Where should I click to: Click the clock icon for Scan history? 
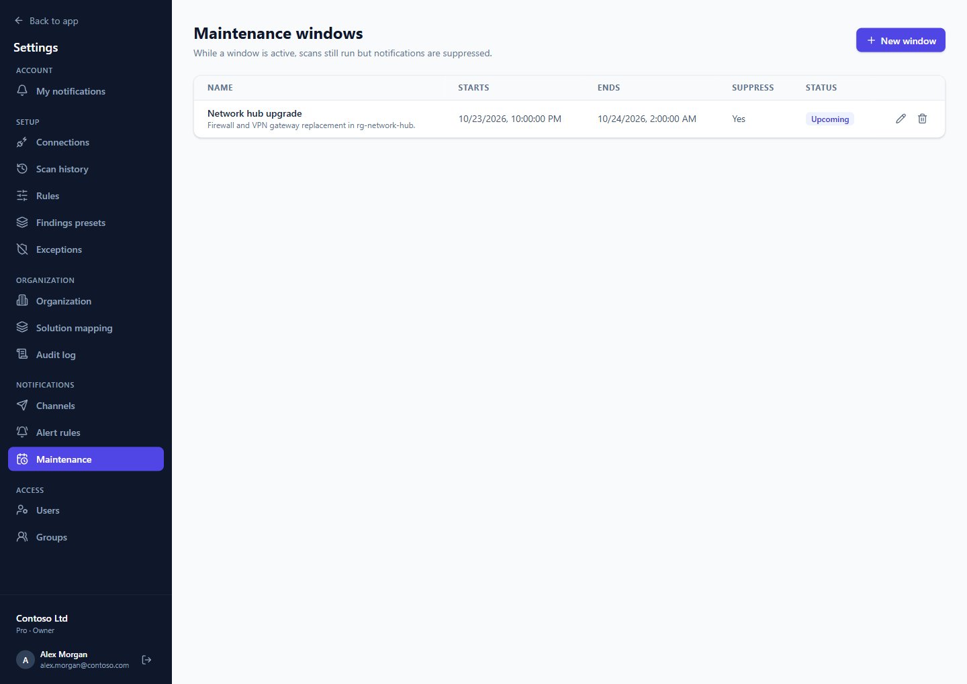[22, 169]
